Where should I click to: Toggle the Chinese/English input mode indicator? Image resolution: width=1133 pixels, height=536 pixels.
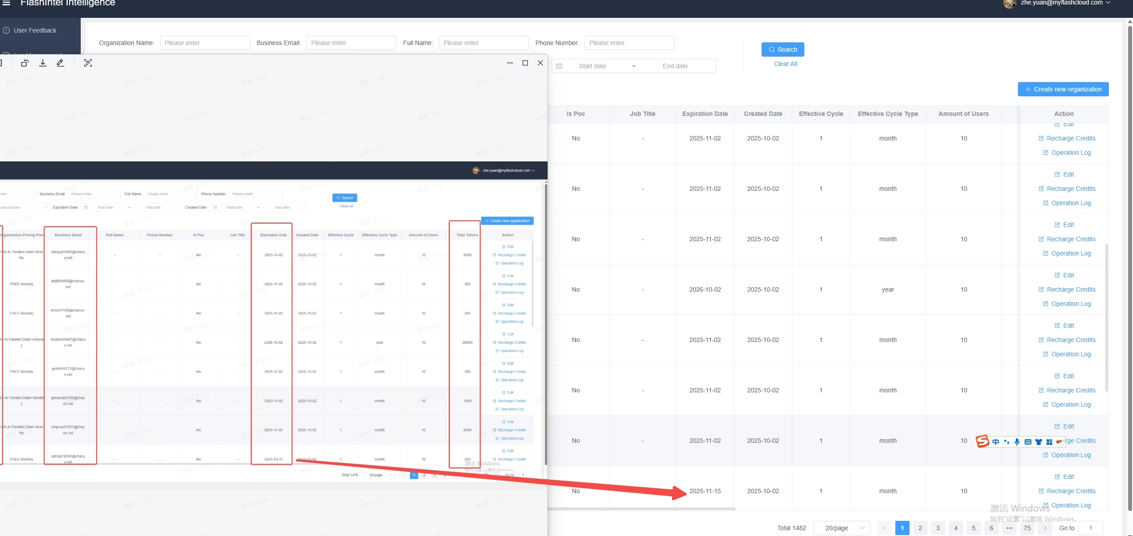point(996,442)
